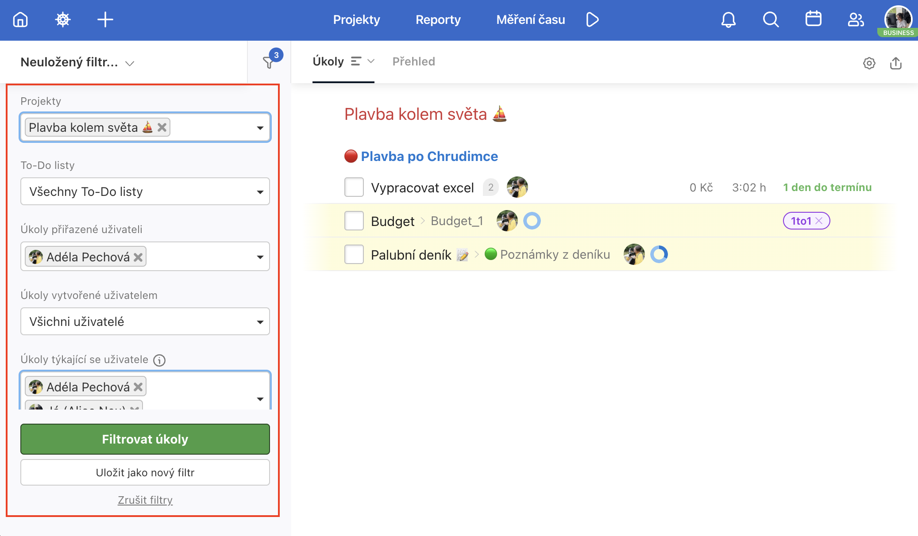Open Reporty in top navigation
The height and width of the screenshot is (536, 918).
tap(438, 19)
